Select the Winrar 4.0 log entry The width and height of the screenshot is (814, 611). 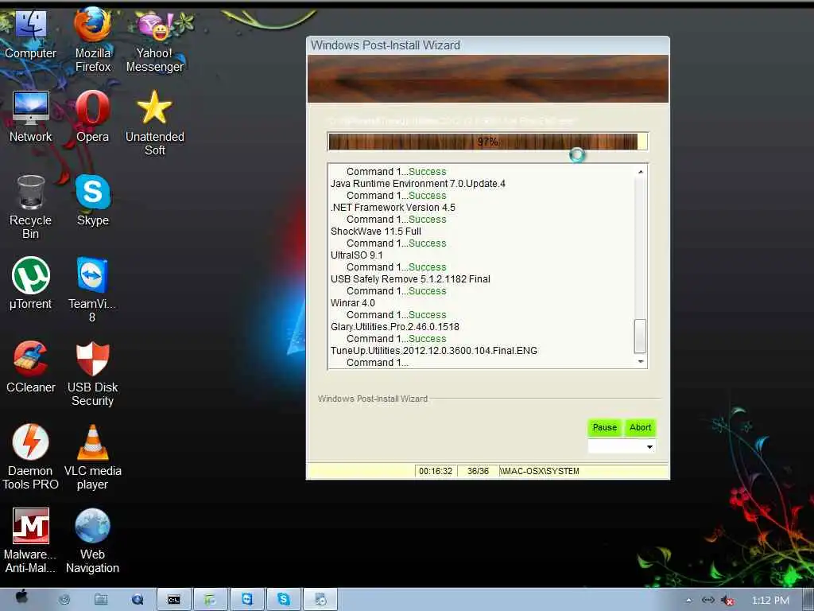pyautogui.click(x=352, y=303)
